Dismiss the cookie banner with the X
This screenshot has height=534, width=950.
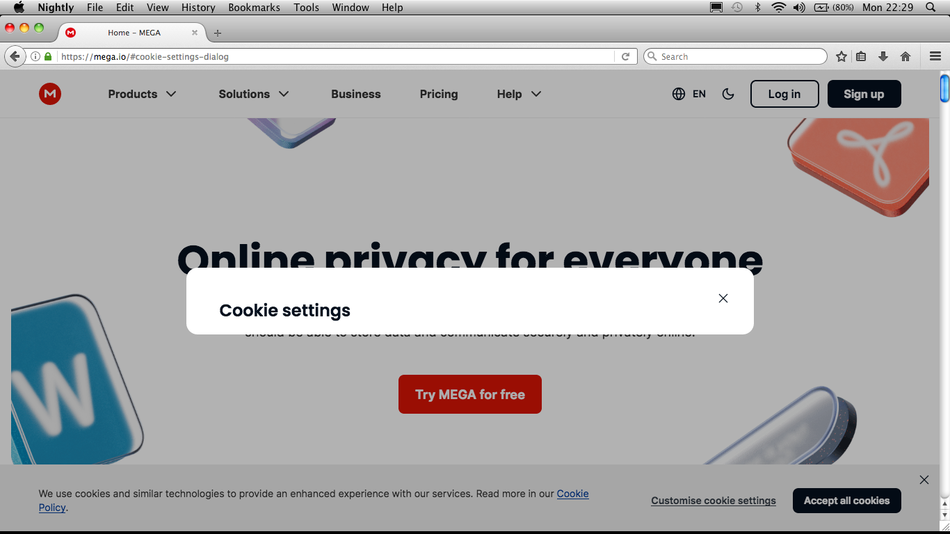click(x=924, y=480)
